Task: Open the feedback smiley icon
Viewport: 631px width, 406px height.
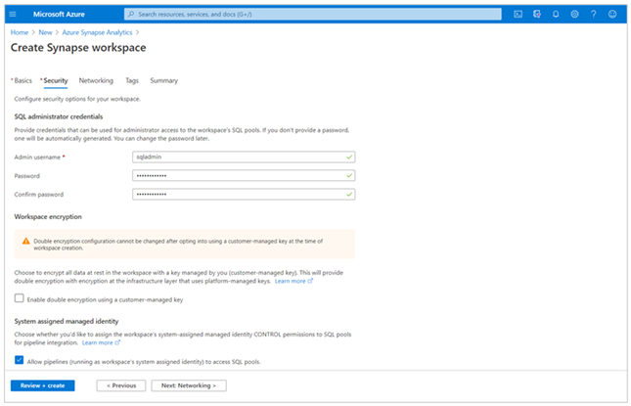Action: pos(612,14)
